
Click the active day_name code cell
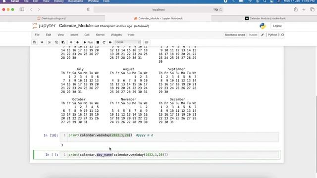pyautogui.click(x=169, y=155)
